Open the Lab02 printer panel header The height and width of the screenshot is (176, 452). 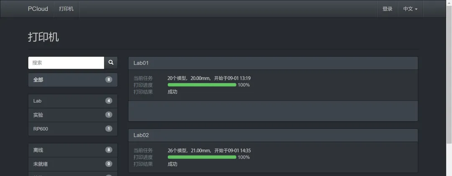[273, 135]
